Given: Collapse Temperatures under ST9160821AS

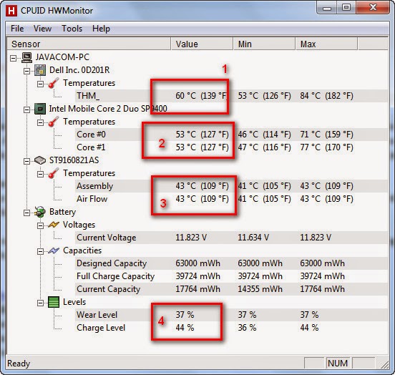Looking at the screenshot, I should click(x=40, y=174).
